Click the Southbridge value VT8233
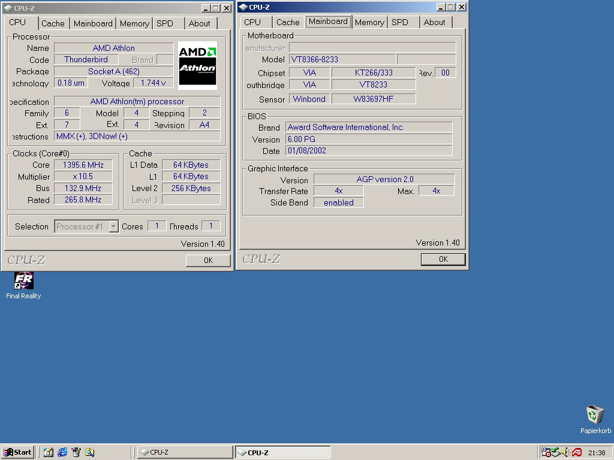 (374, 84)
